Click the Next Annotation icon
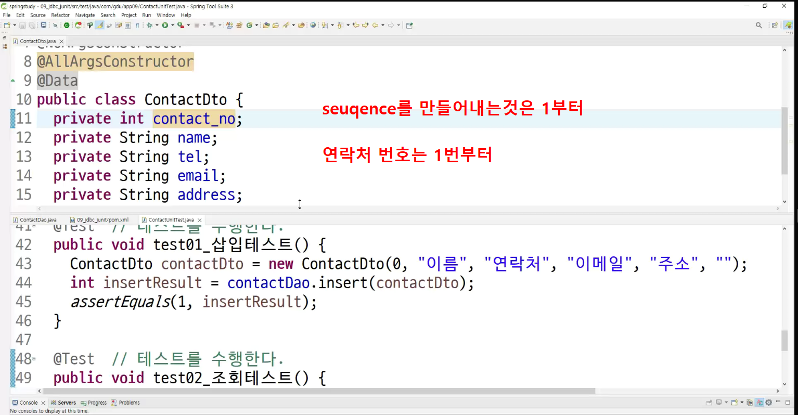Screen dimensions: 798x415 [324, 25]
